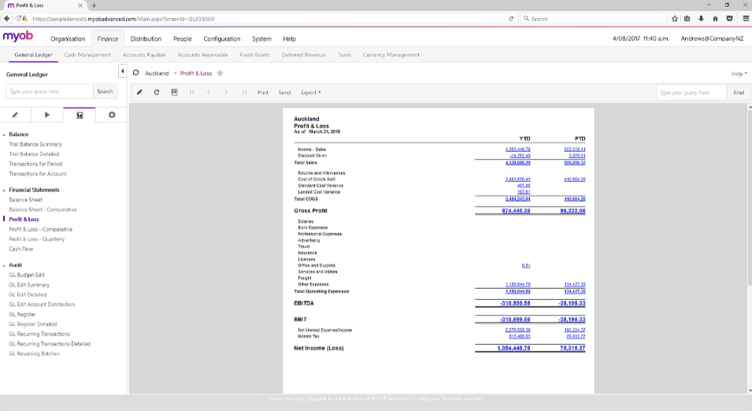Refresh the Profit & Loss report

pyautogui.click(x=157, y=92)
